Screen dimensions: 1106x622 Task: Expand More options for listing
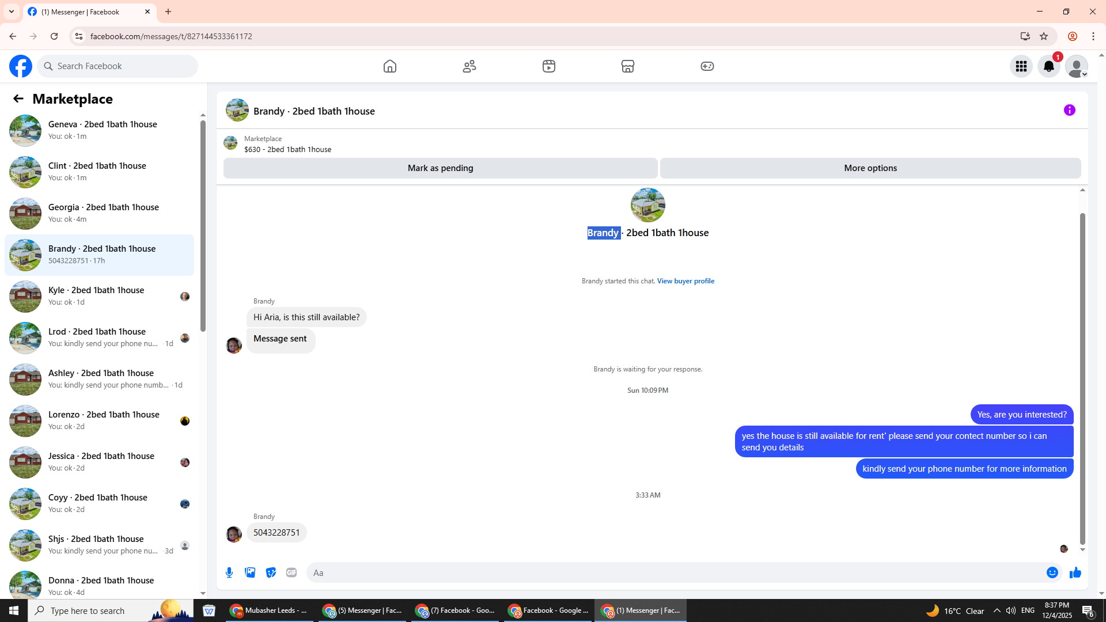[870, 168]
